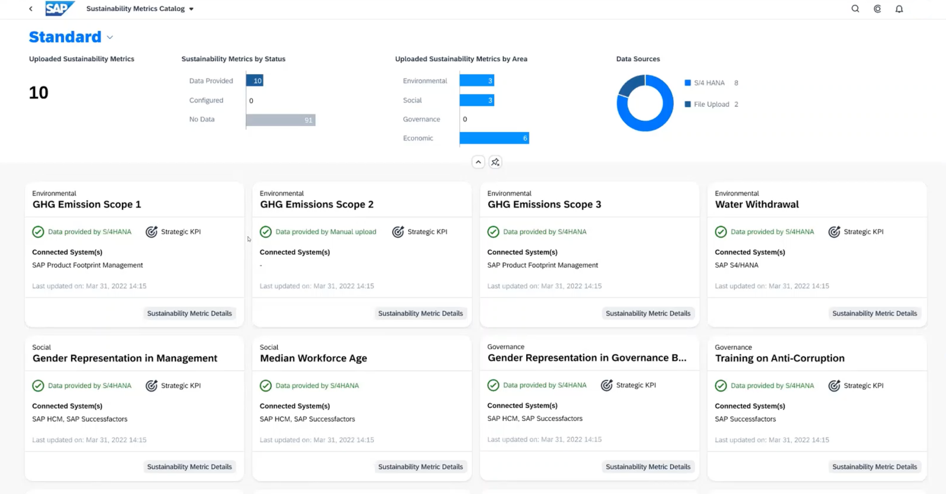The width and height of the screenshot is (946, 494).
Task: Click the Environmental bar in metrics by area
Action: [477, 80]
